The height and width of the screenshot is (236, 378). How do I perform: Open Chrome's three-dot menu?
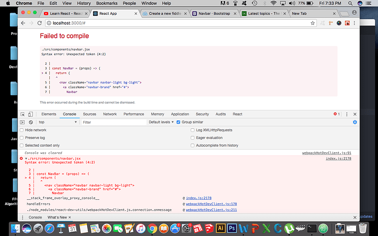point(354,23)
